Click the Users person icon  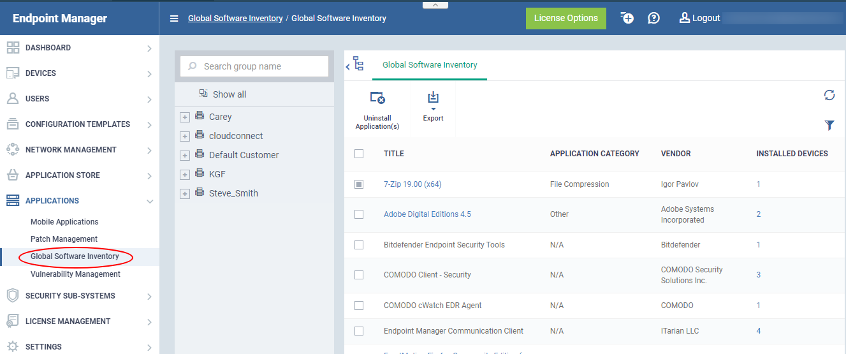pos(13,99)
